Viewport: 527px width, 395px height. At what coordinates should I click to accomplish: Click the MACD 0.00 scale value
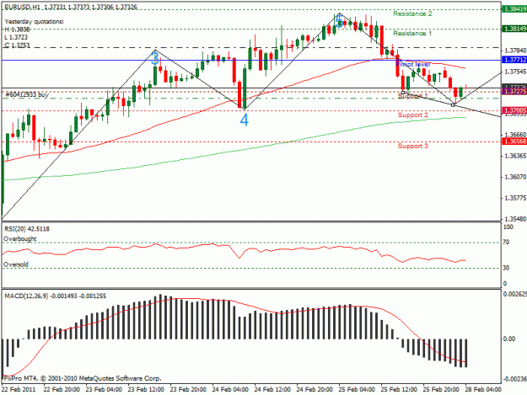(x=508, y=339)
